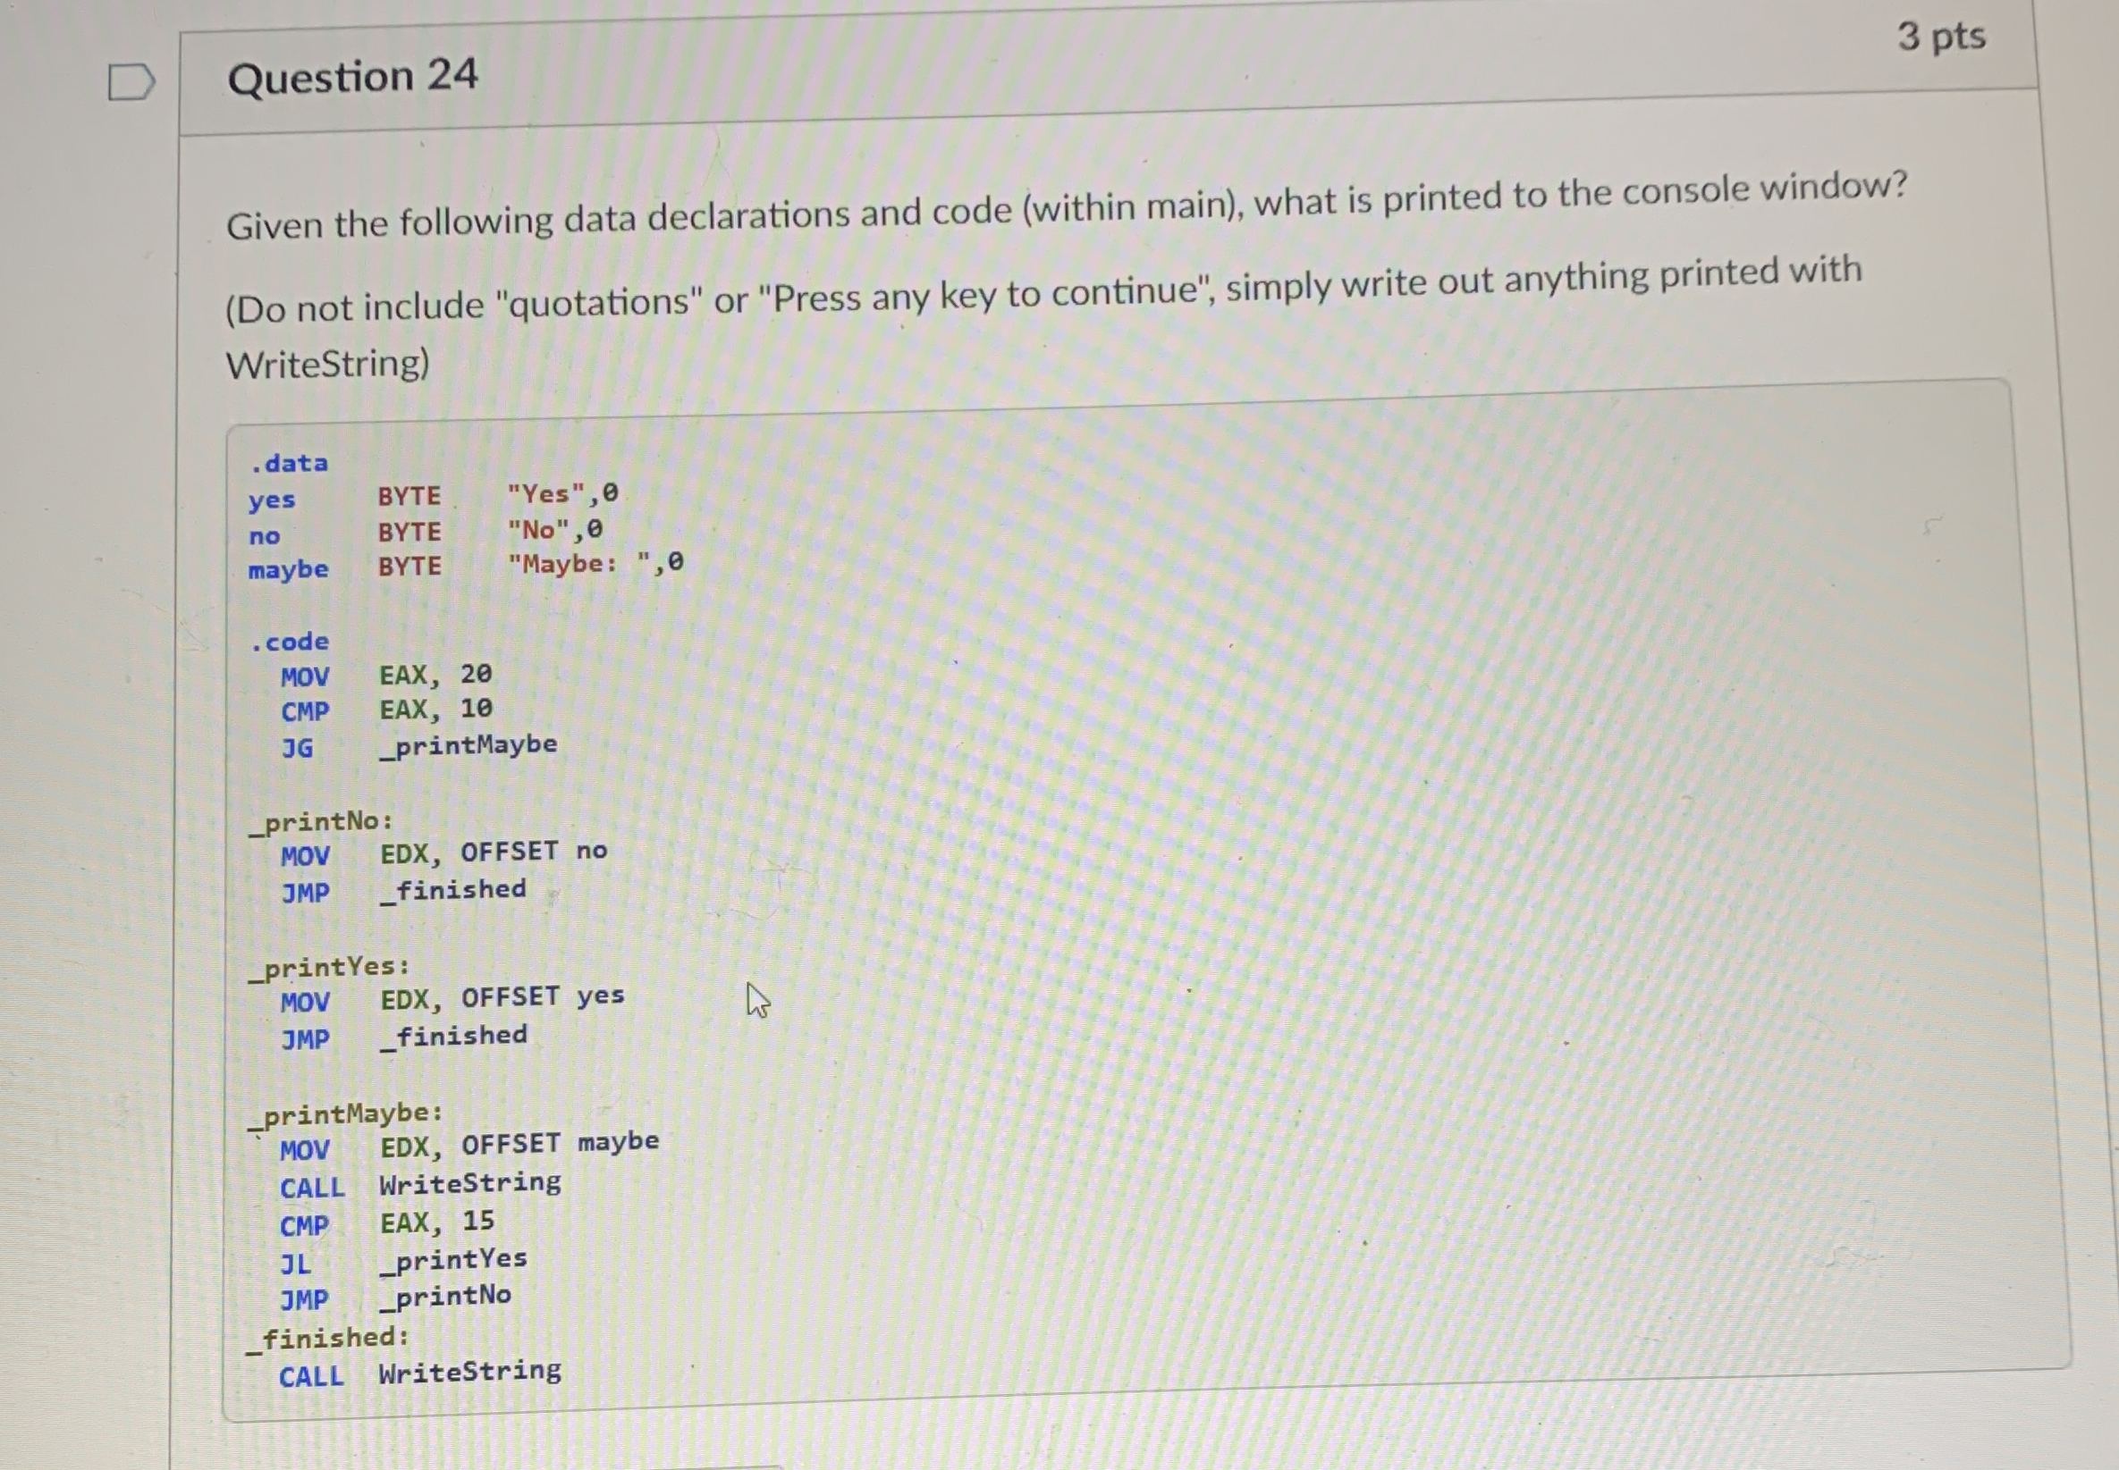The width and height of the screenshot is (2119, 1470).
Task: Click the "CMP EAX, 10" instruction
Action: pyautogui.click(x=387, y=710)
